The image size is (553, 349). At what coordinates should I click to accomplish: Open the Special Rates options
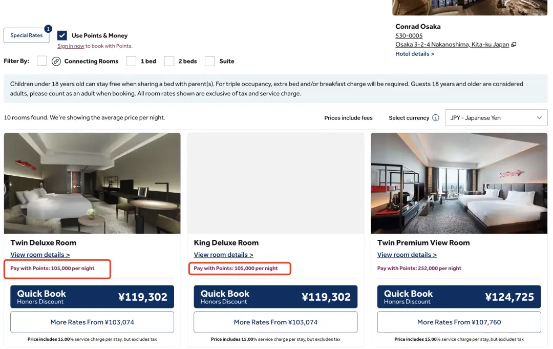click(27, 35)
